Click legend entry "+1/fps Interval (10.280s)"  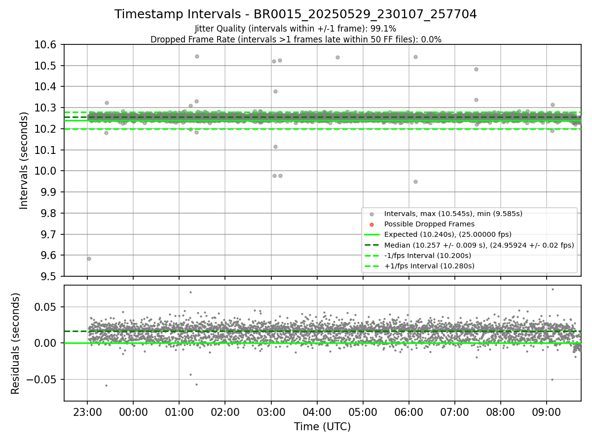(429, 266)
